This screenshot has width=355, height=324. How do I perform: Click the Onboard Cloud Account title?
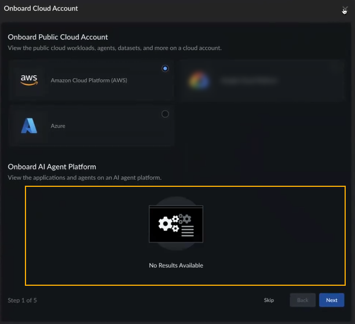coord(41,9)
